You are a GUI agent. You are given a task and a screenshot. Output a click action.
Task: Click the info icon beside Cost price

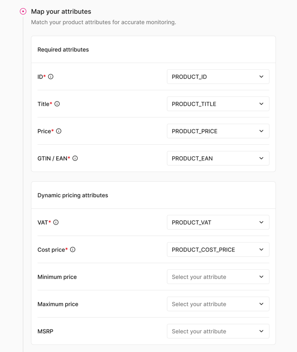73,249
